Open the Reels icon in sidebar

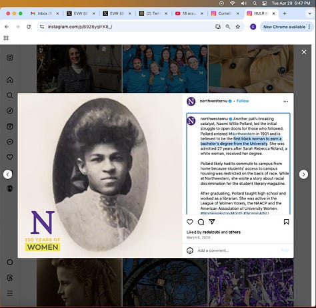coord(10,126)
